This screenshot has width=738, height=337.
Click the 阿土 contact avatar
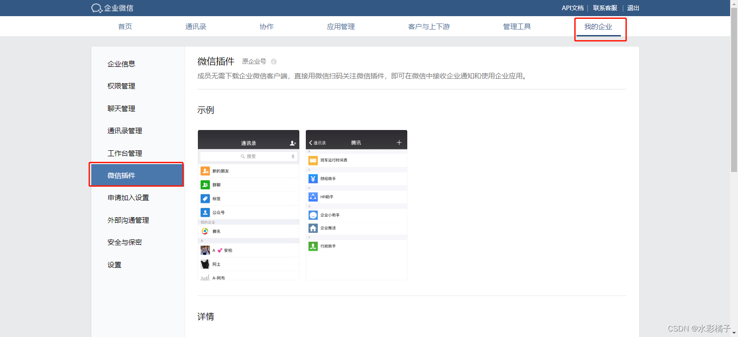[x=205, y=264]
